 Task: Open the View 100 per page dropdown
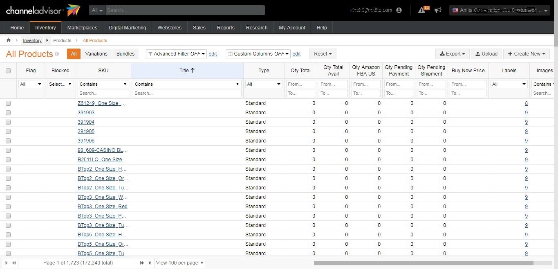click(180, 263)
